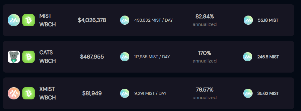Click the orange XMIST token icon

tap(14, 93)
